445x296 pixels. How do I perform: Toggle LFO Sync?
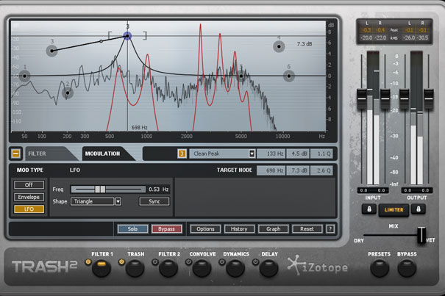(154, 201)
